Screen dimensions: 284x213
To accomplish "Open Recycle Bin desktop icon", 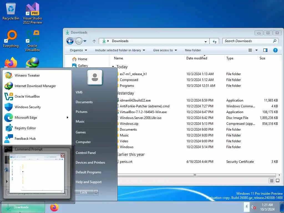I will [11, 11].
